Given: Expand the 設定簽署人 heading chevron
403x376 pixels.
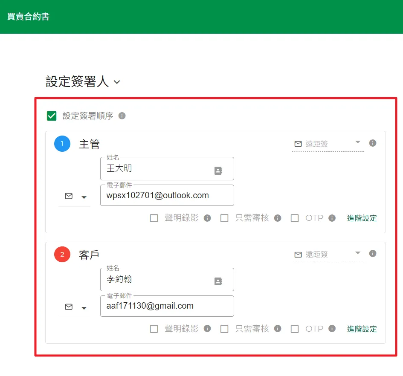Looking at the screenshot, I should point(117,82).
